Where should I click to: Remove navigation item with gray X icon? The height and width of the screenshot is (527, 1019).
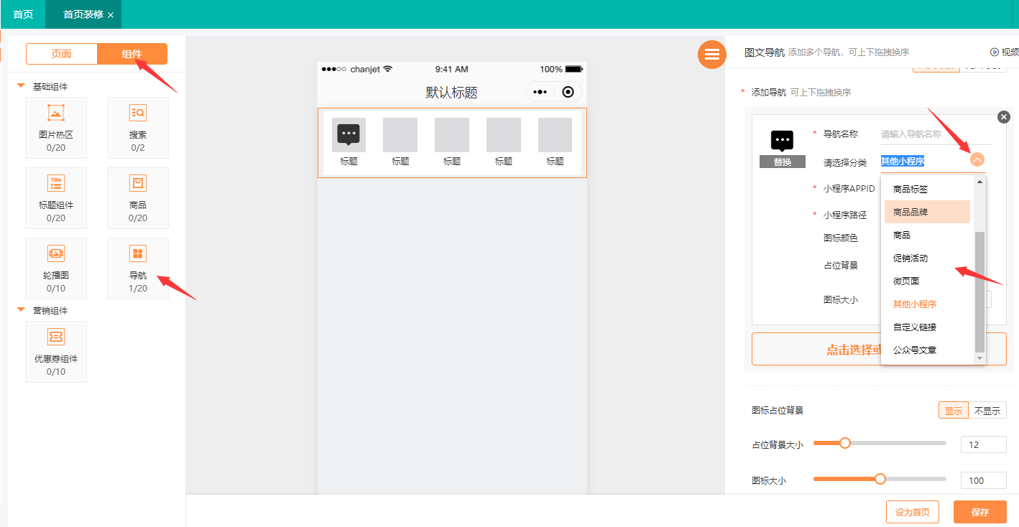tap(1004, 117)
